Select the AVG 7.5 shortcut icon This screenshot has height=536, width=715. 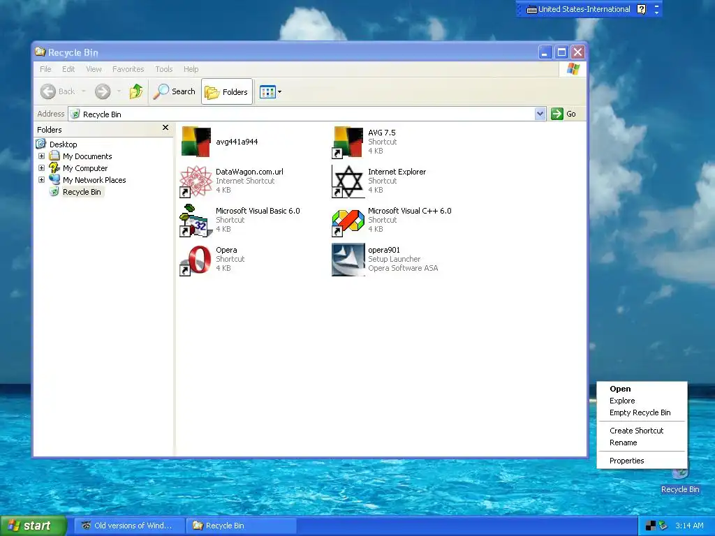click(348, 142)
